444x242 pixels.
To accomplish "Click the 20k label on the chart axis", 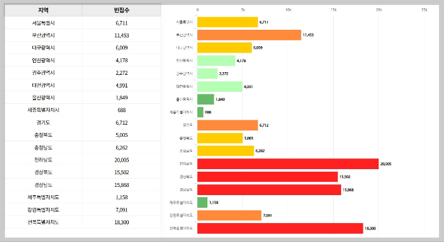I will 379,10.
